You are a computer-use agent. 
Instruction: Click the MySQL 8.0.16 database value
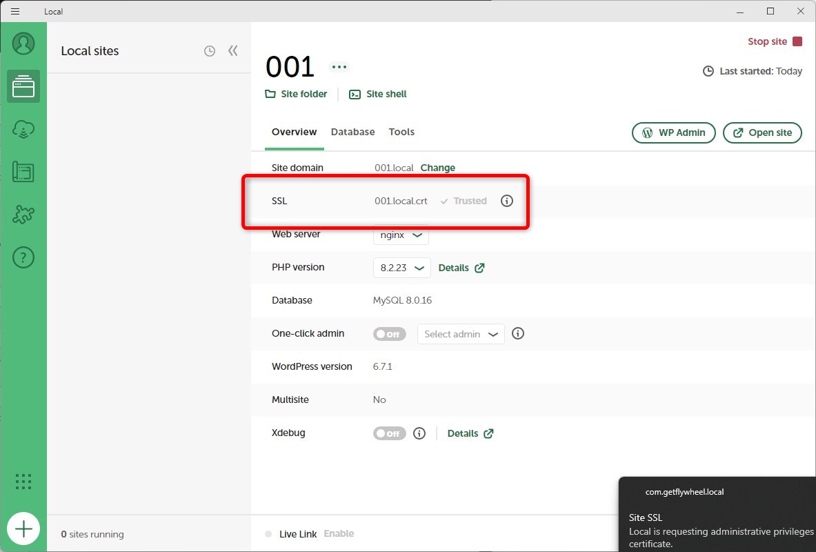[x=402, y=300]
